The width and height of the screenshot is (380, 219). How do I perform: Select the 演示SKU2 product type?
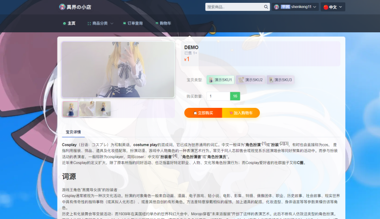[251, 80]
